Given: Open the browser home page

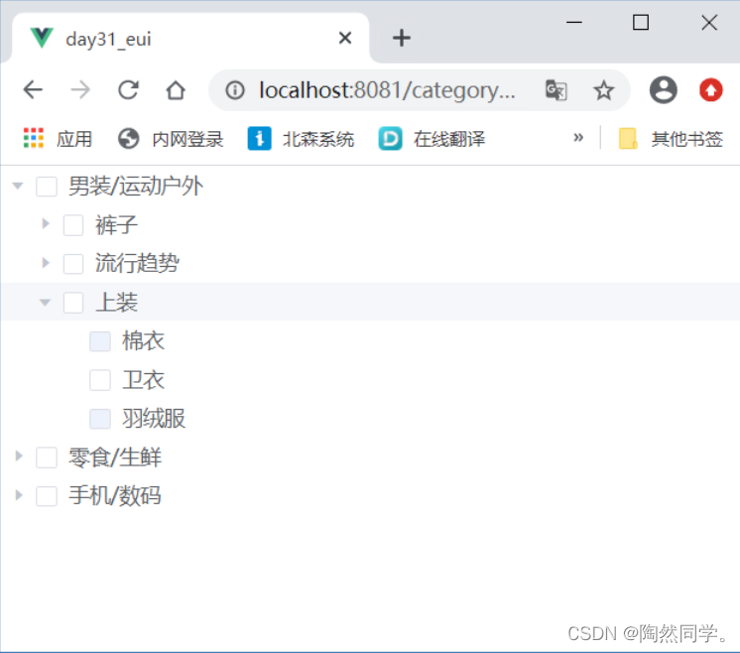Looking at the screenshot, I should click(x=176, y=89).
